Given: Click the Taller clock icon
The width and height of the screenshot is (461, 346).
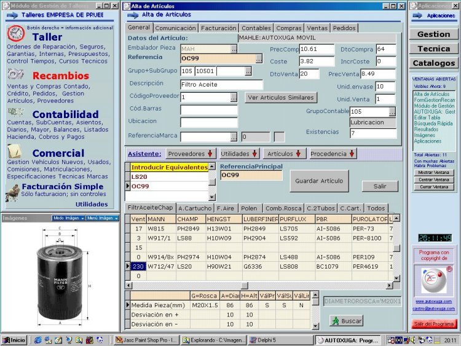Looking at the screenshot, I should (16, 33).
